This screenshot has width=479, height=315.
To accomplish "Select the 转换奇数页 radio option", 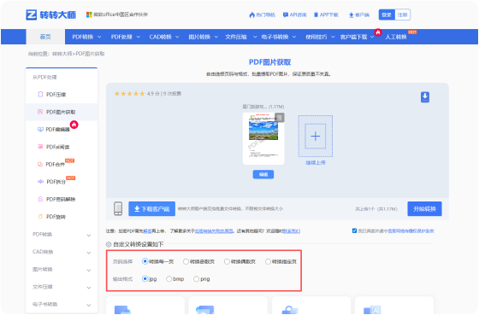I will tap(186, 261).
